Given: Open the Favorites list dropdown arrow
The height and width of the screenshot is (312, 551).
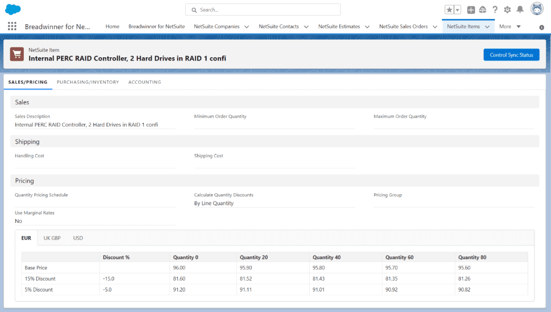Looking at the screenshot, I should tap(457, 10).
